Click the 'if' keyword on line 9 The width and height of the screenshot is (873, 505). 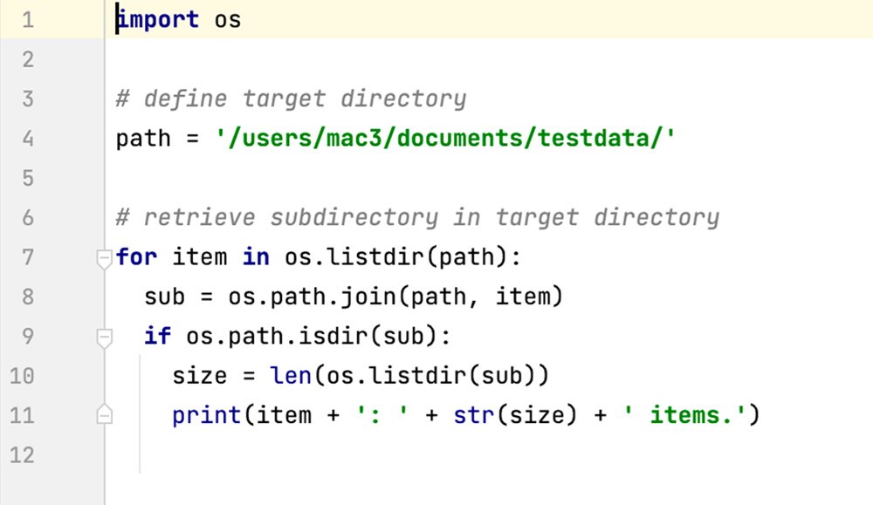(157, 337)
